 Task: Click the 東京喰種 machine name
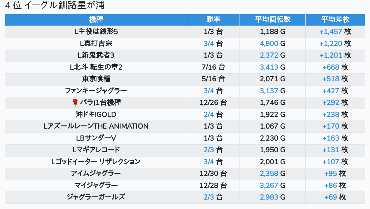pos(96,79)
